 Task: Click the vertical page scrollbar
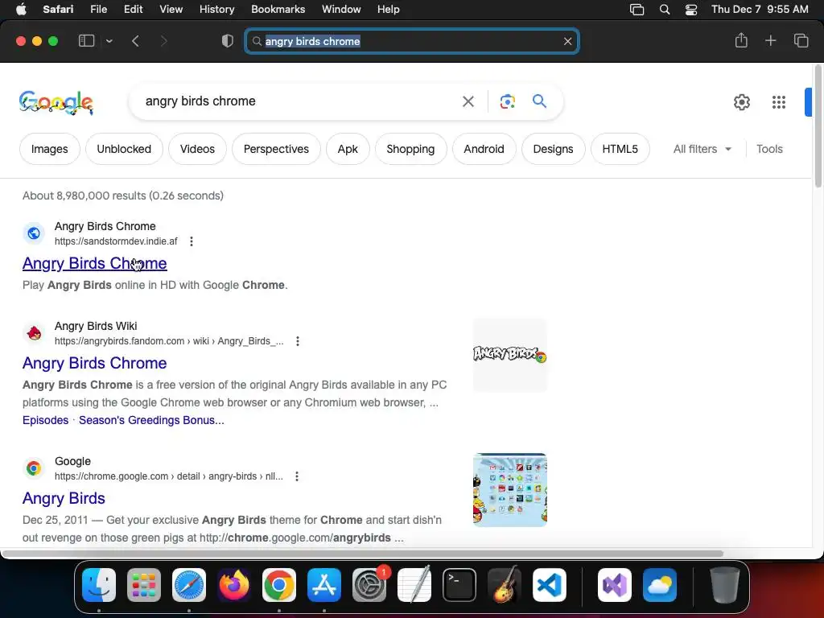point(818,126)
